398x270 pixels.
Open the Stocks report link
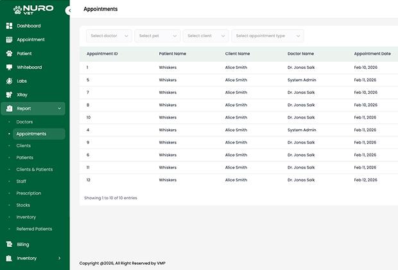[23, 205]
